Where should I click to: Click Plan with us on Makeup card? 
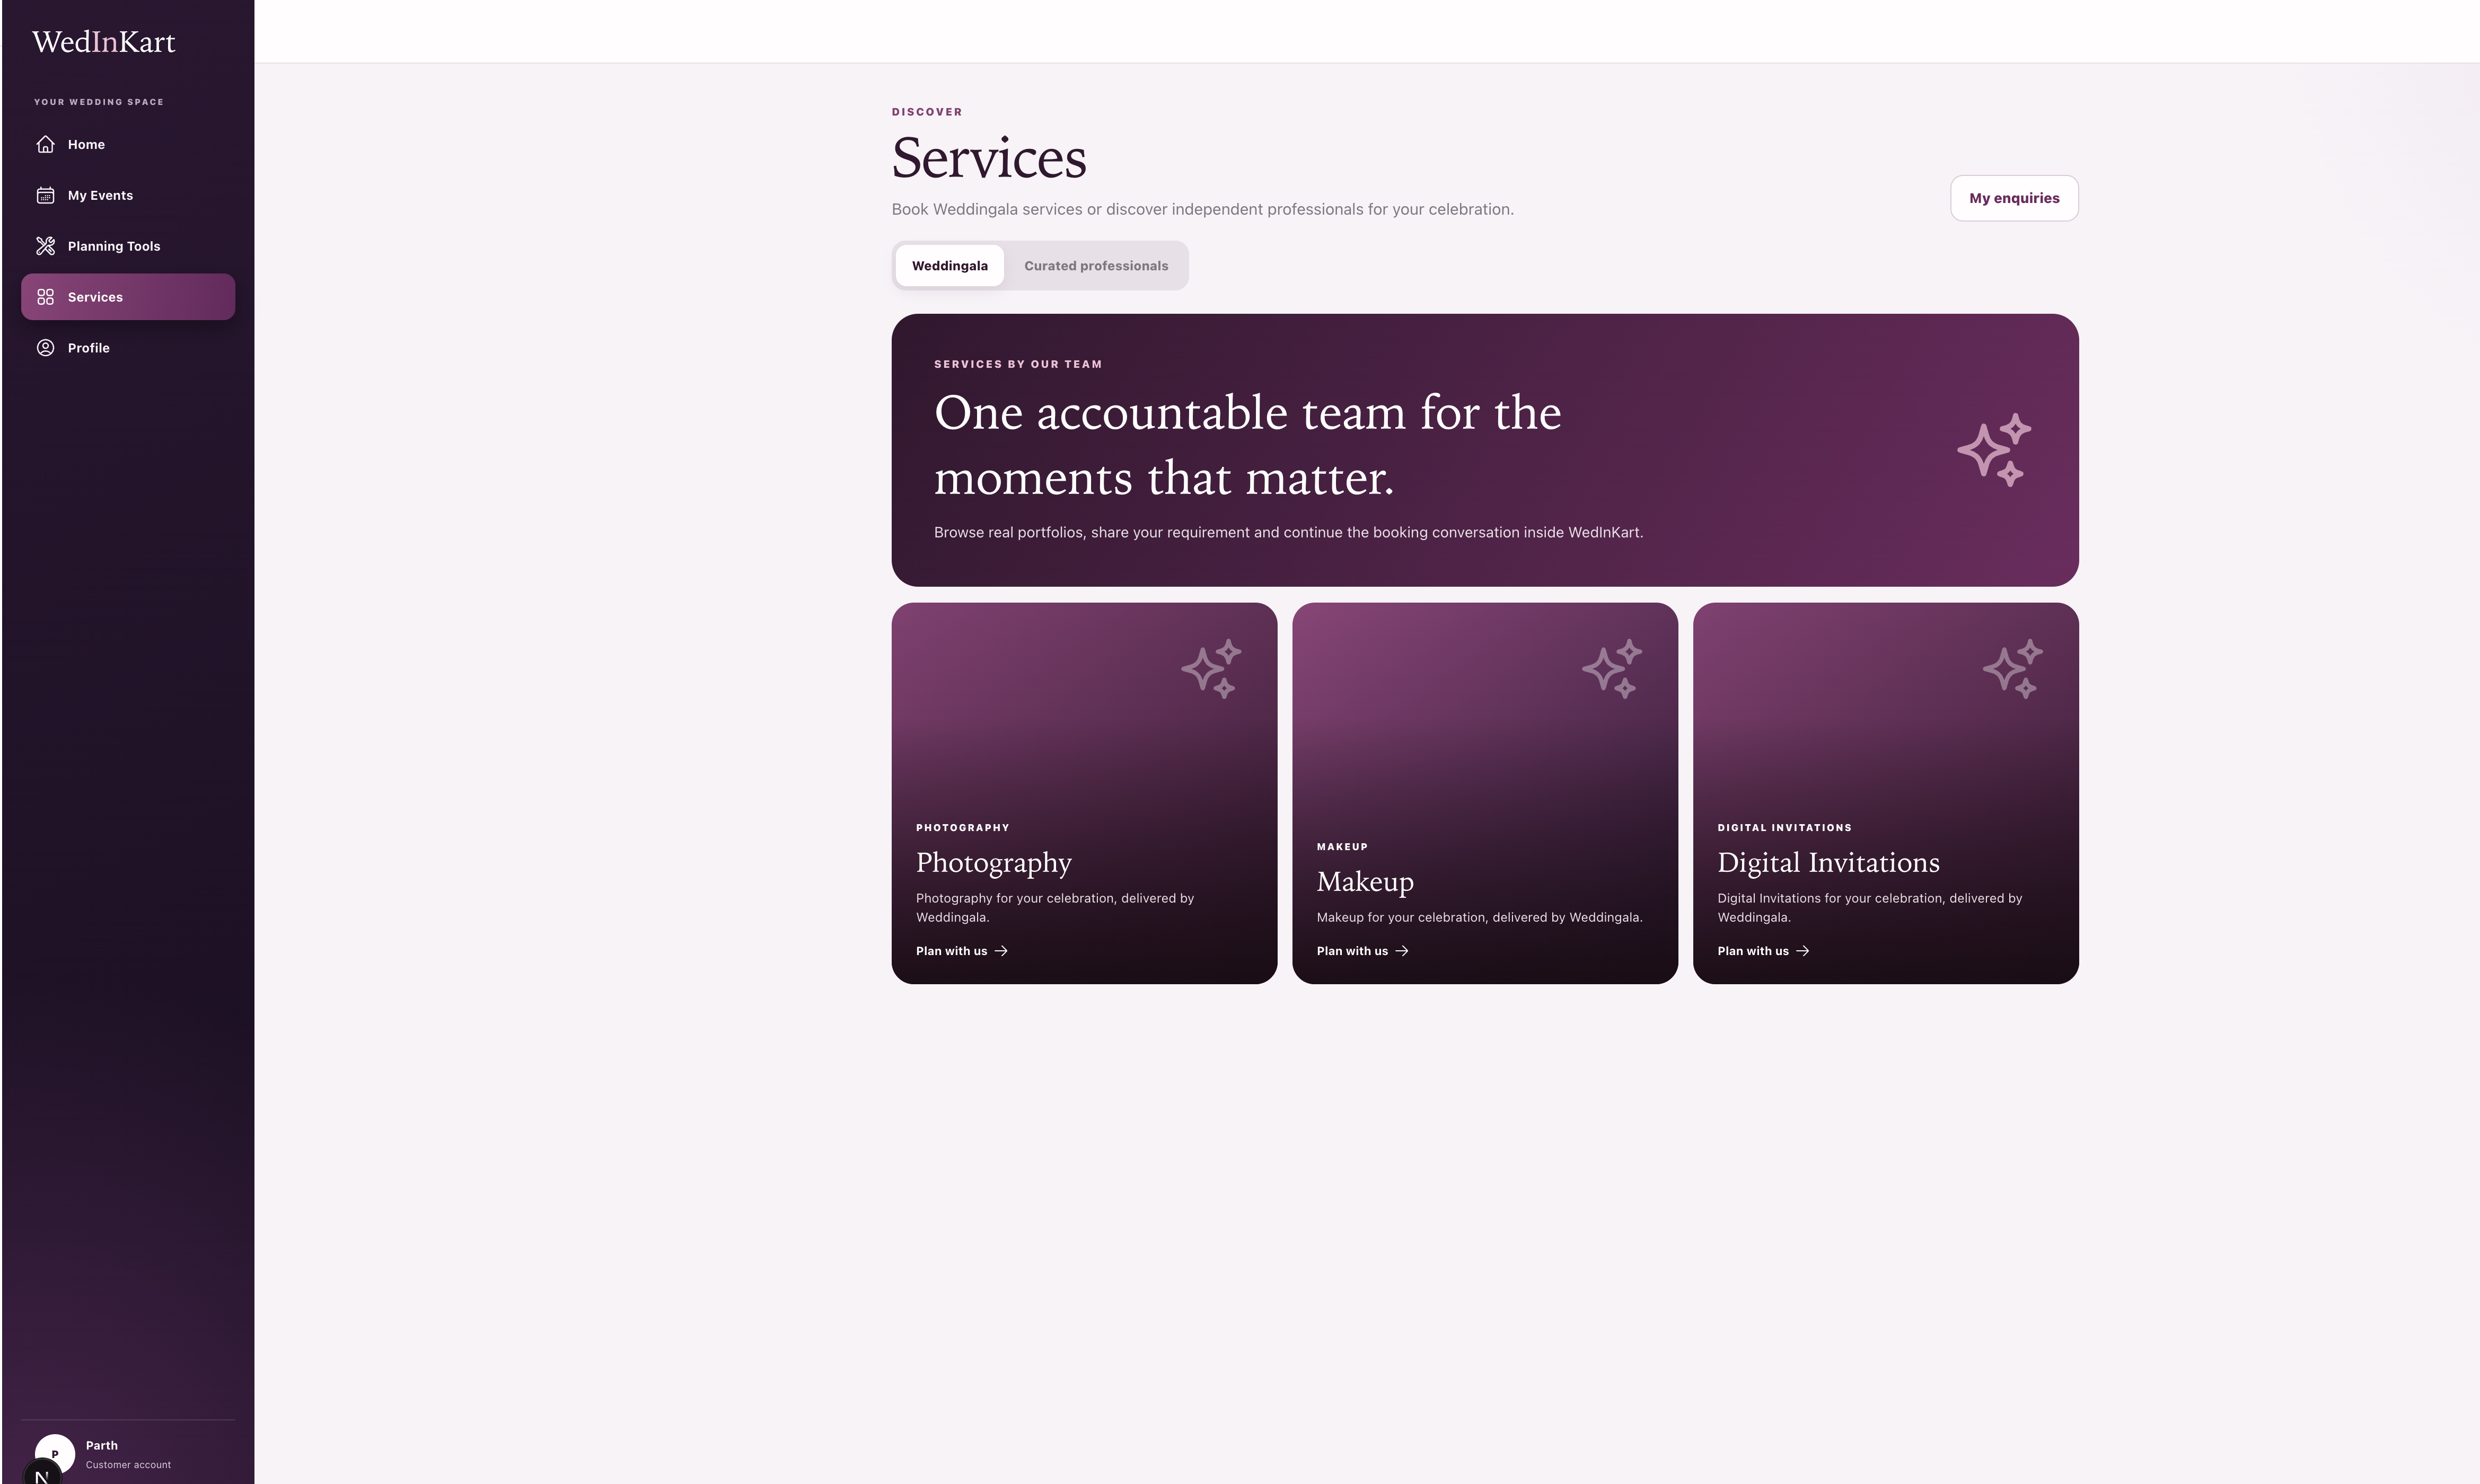[1362, 951]
